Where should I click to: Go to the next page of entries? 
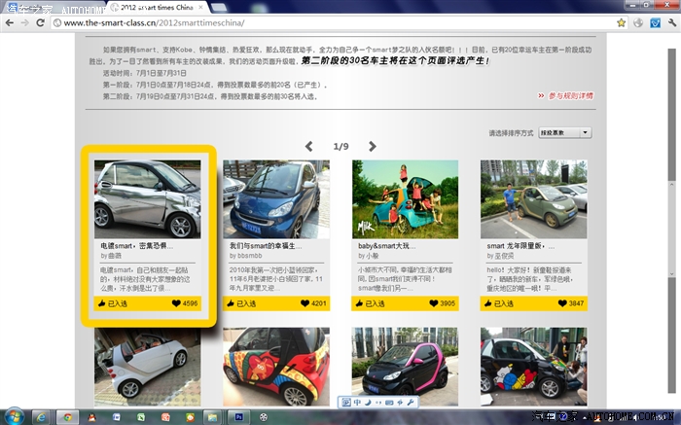[x=372, y=147]
